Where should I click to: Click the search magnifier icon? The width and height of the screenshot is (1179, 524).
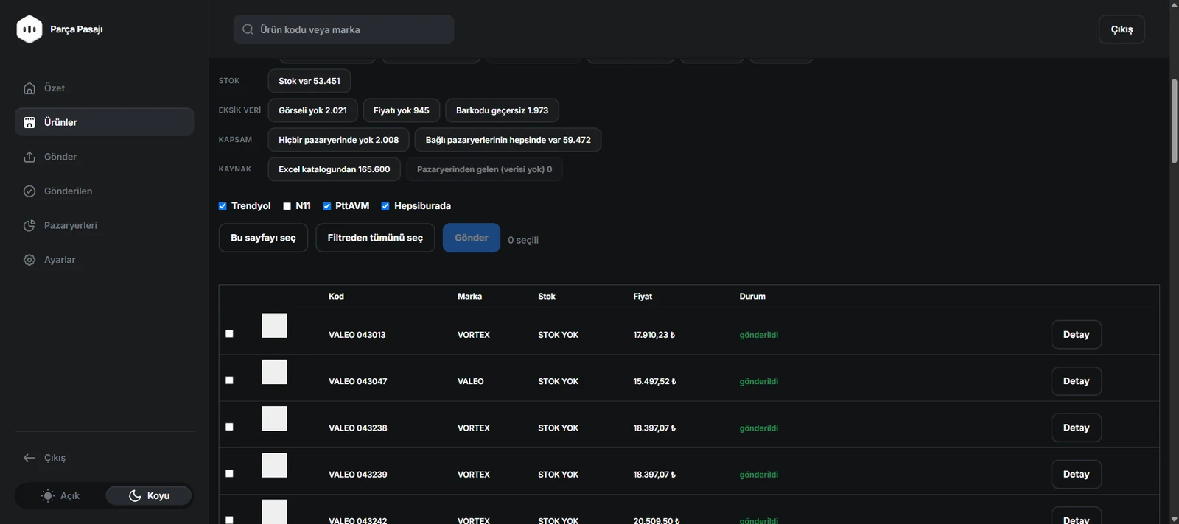[248, 29]
